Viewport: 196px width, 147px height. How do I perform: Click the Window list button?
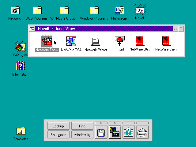point(82,134)
